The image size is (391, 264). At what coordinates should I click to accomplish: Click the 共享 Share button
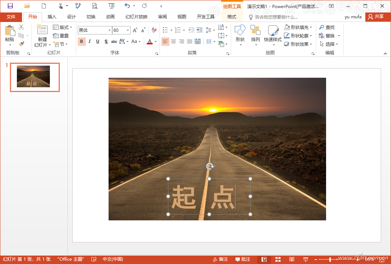tap(376, 17)
